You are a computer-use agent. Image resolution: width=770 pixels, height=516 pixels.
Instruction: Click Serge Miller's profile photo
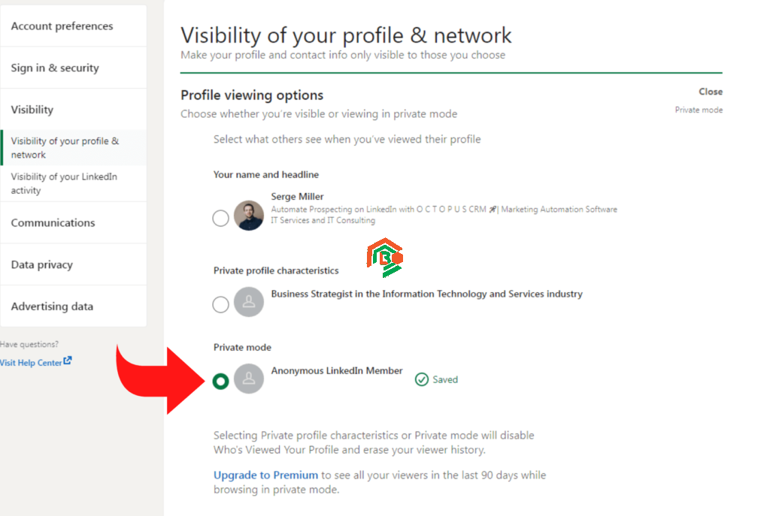click(x=249, y=216)
